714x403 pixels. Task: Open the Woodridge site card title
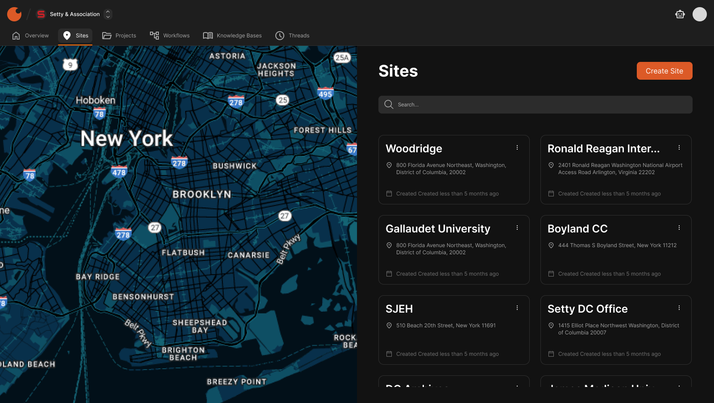[x=414, y=149]
